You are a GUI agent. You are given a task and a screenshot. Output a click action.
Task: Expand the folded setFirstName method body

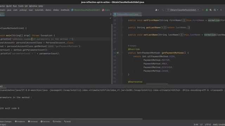point(184,20)
